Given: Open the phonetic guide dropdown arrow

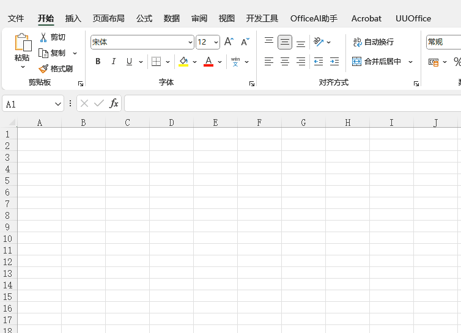Looking at the screenshot, I should 246,62.
